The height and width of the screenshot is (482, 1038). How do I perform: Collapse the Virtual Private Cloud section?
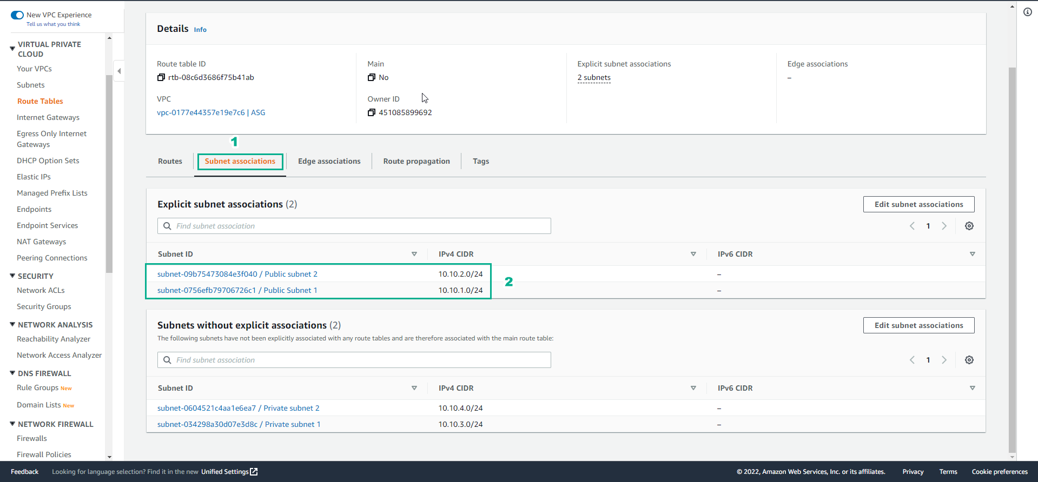[x=12, y=49]
